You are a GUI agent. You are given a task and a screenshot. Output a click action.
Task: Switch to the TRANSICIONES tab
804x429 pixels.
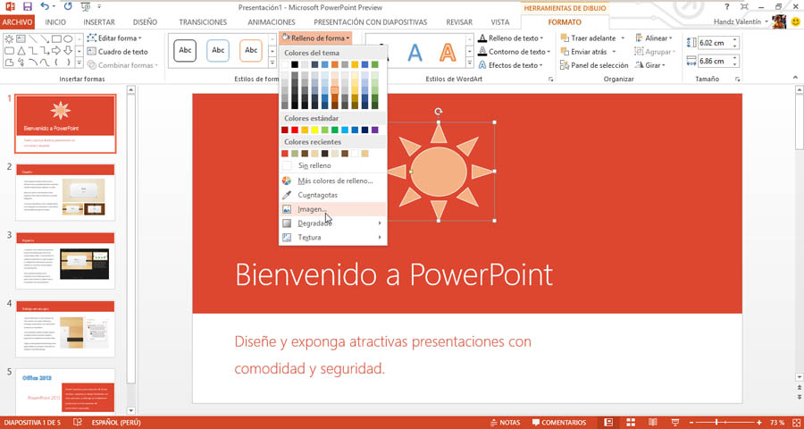(x=203, y=21)
